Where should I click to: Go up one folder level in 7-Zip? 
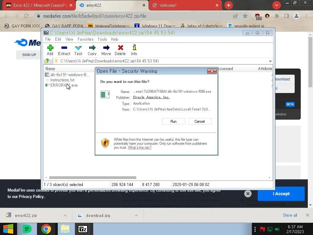click(x=47, y=61)
